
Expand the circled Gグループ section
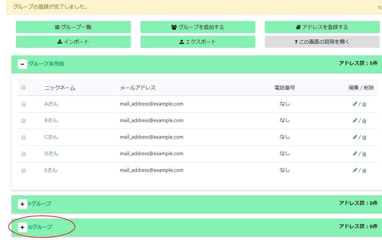22,227
